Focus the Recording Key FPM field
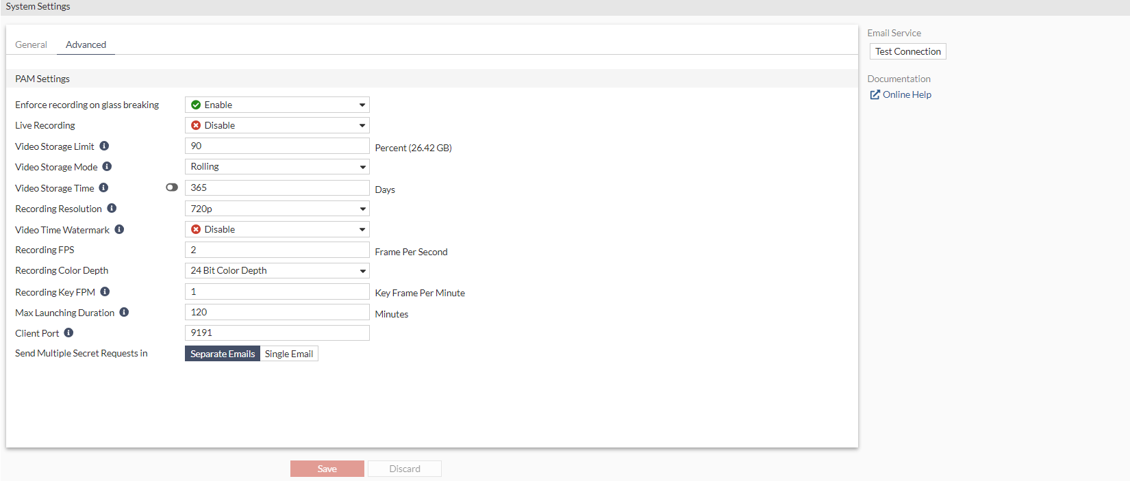This screenshot has width=1130, height=481. pos(277,291)
